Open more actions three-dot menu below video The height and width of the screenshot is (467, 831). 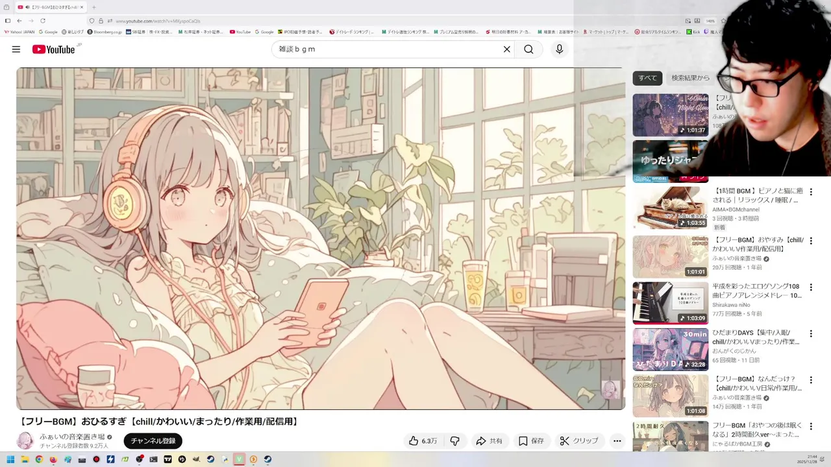[x=617, y=441]
